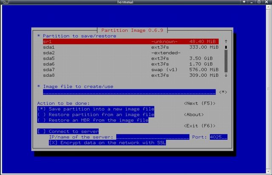The height and width of the screenshot is (175, 272).
Task: Click the Terminal scrollbar down arrow
Action: click(268, 171)
